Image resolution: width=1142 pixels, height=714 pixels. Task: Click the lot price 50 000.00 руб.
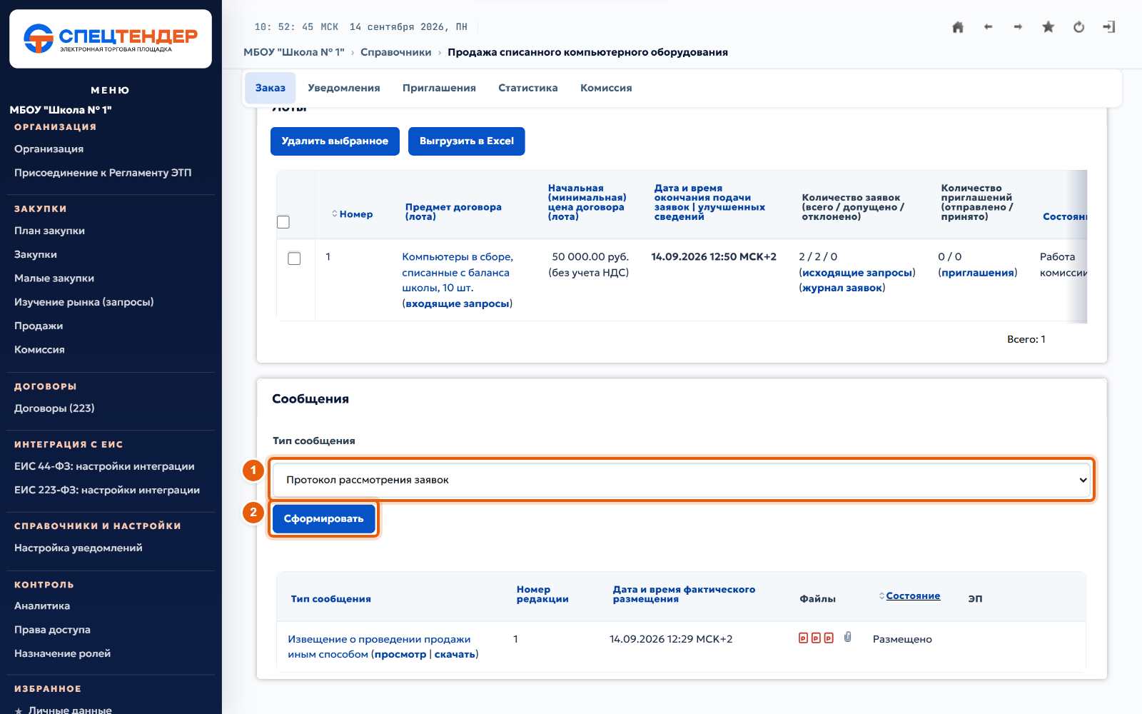coord(590,256)
